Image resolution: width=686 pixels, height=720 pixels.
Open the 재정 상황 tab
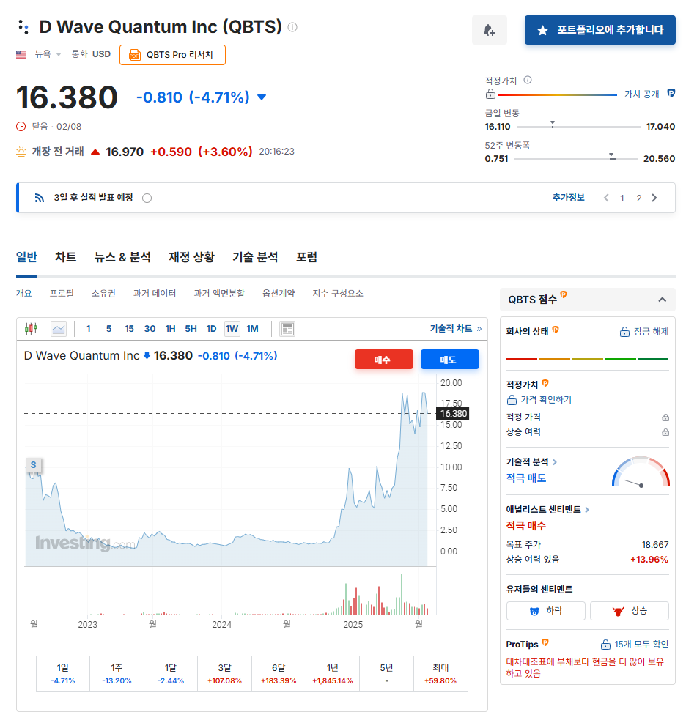(x=191, y=257)
